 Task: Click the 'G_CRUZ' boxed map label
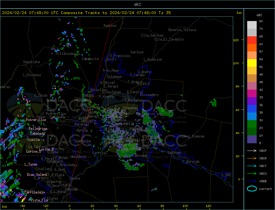(x=82, y=105)
